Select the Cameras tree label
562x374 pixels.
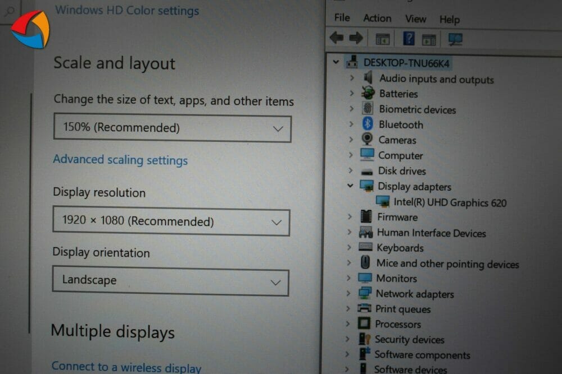point(397,140)
